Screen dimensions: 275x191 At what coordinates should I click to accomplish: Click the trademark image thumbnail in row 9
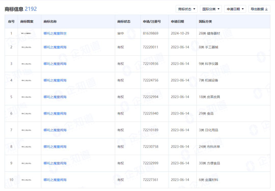(x=26, y=163)
